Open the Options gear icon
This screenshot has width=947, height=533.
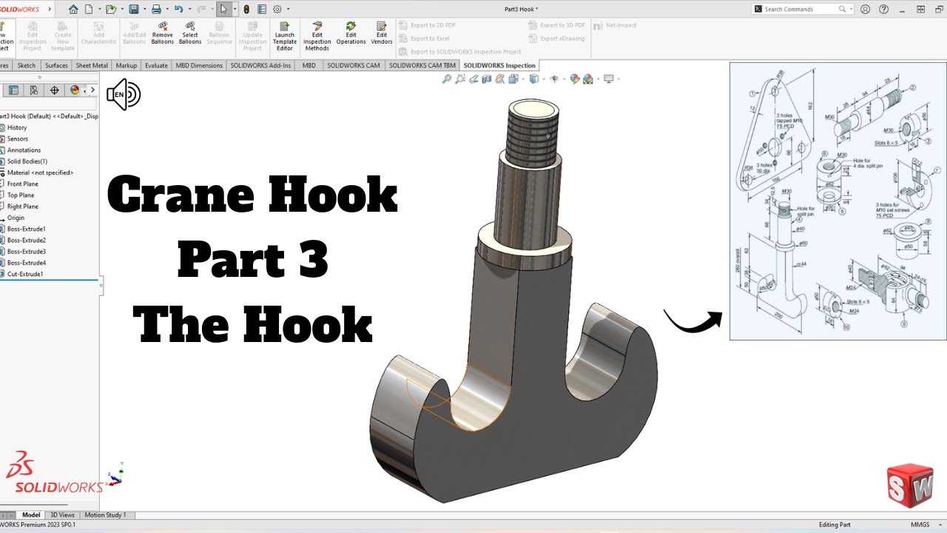(277, 9)
